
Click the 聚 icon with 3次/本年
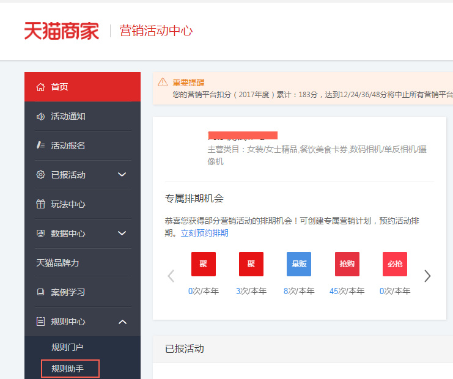251,264
